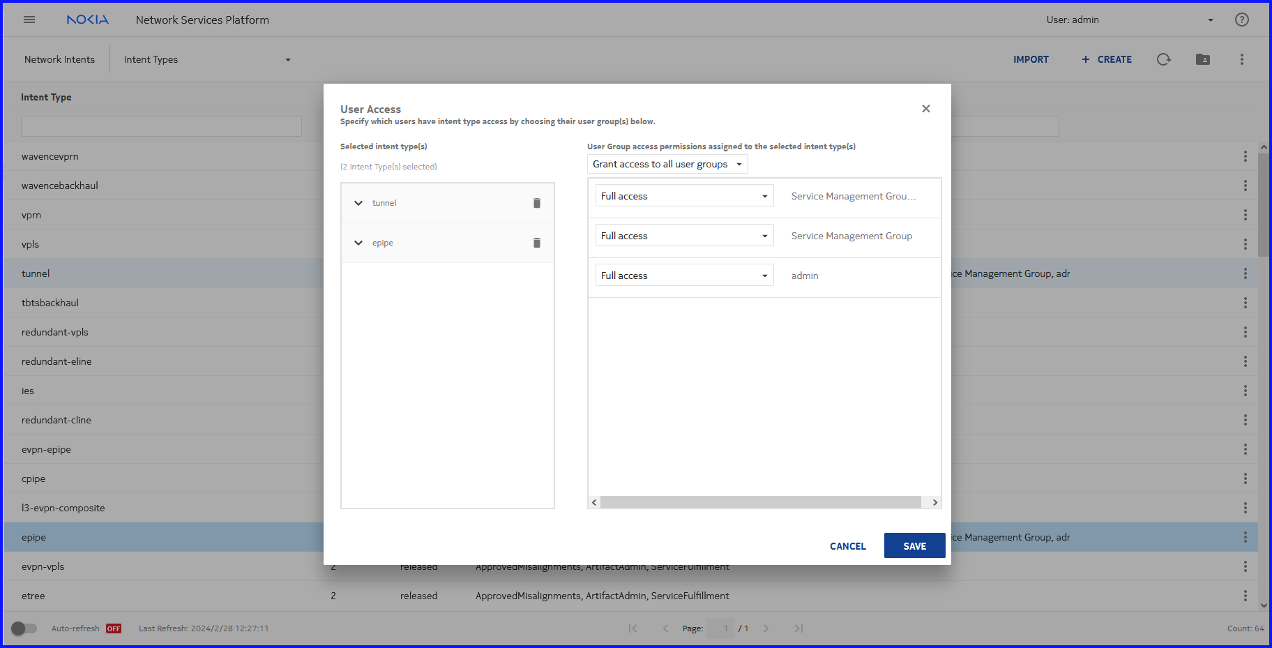Image resolution: width=1272 pixels, height=648 pixels.
Task: Open the user access folder icon
Action: pyautogui.click(x=1202, y=59)
